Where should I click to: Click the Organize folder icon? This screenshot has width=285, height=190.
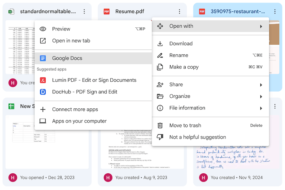click(160, 96)
